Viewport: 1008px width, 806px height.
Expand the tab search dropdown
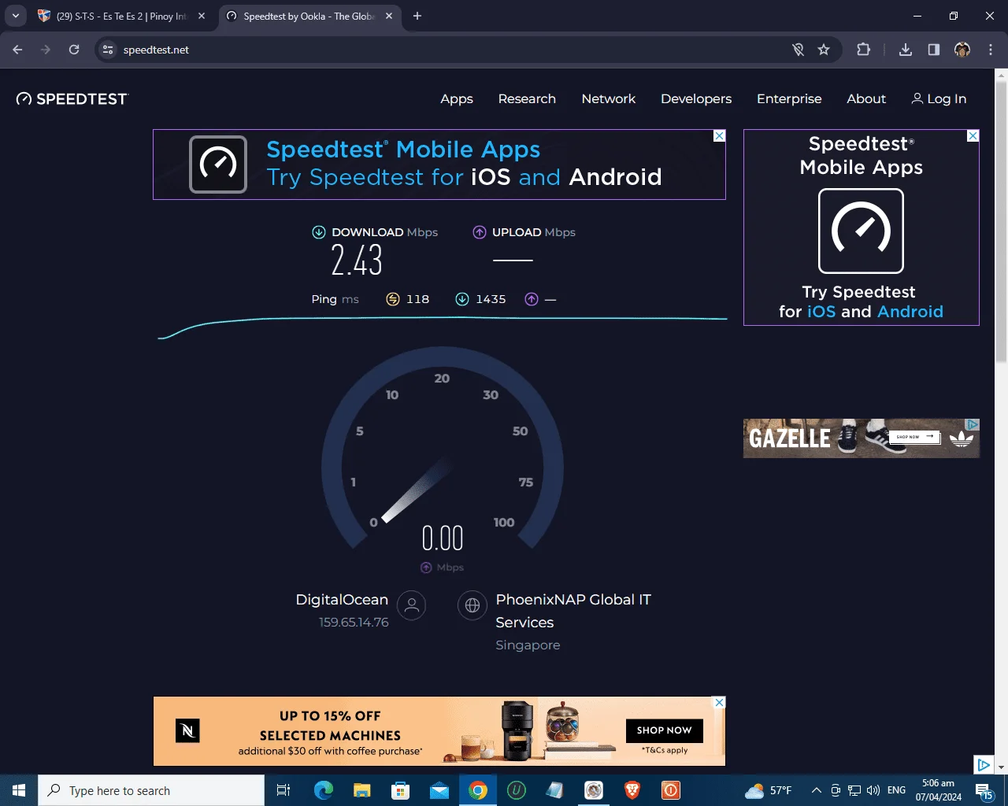[x=15, y=16]
